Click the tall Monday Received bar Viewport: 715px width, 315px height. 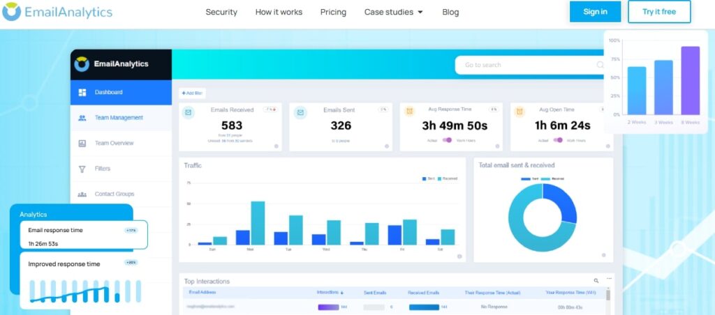(258, 223)
